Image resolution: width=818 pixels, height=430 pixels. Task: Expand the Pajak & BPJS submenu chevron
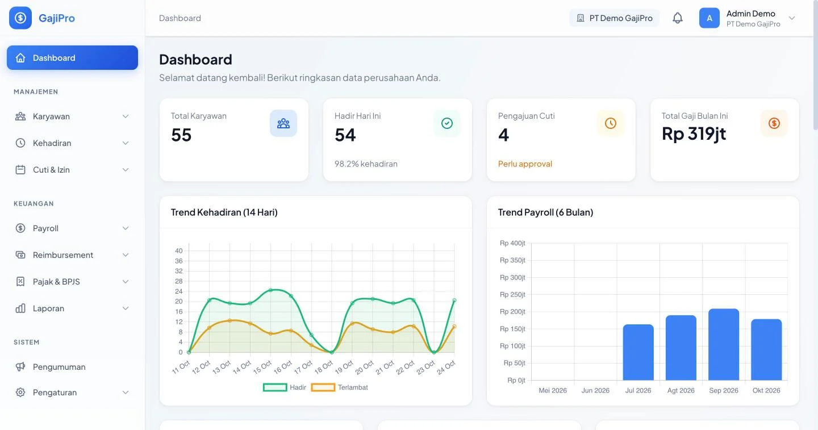[126, 282]
